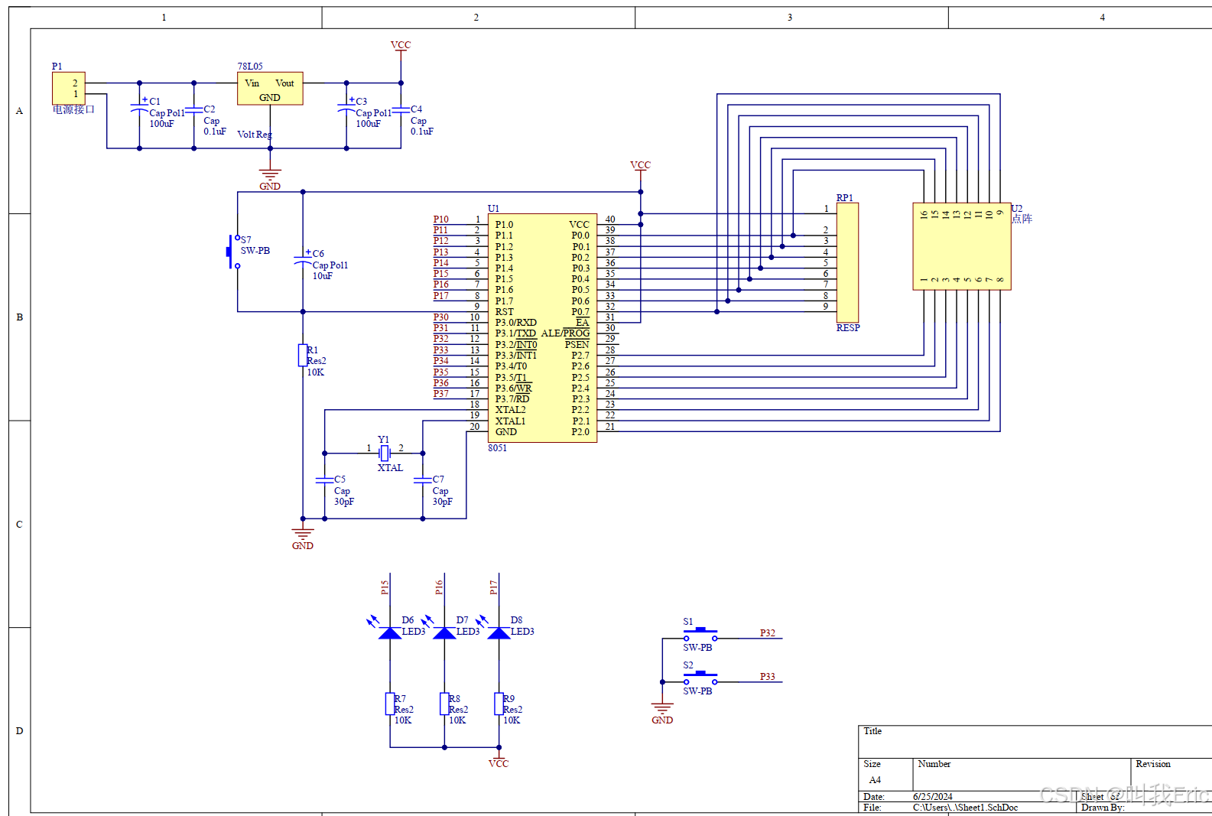Select the U2 dot-matrix display body

point(962,246)
